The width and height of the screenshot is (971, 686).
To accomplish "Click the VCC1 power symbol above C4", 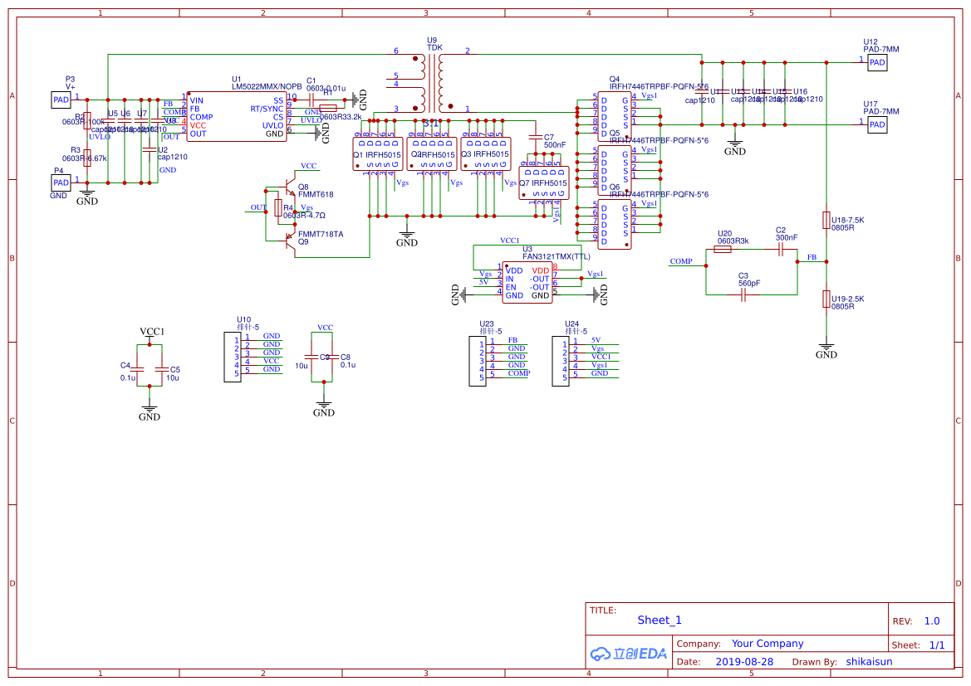I will [x=152, y=332].
